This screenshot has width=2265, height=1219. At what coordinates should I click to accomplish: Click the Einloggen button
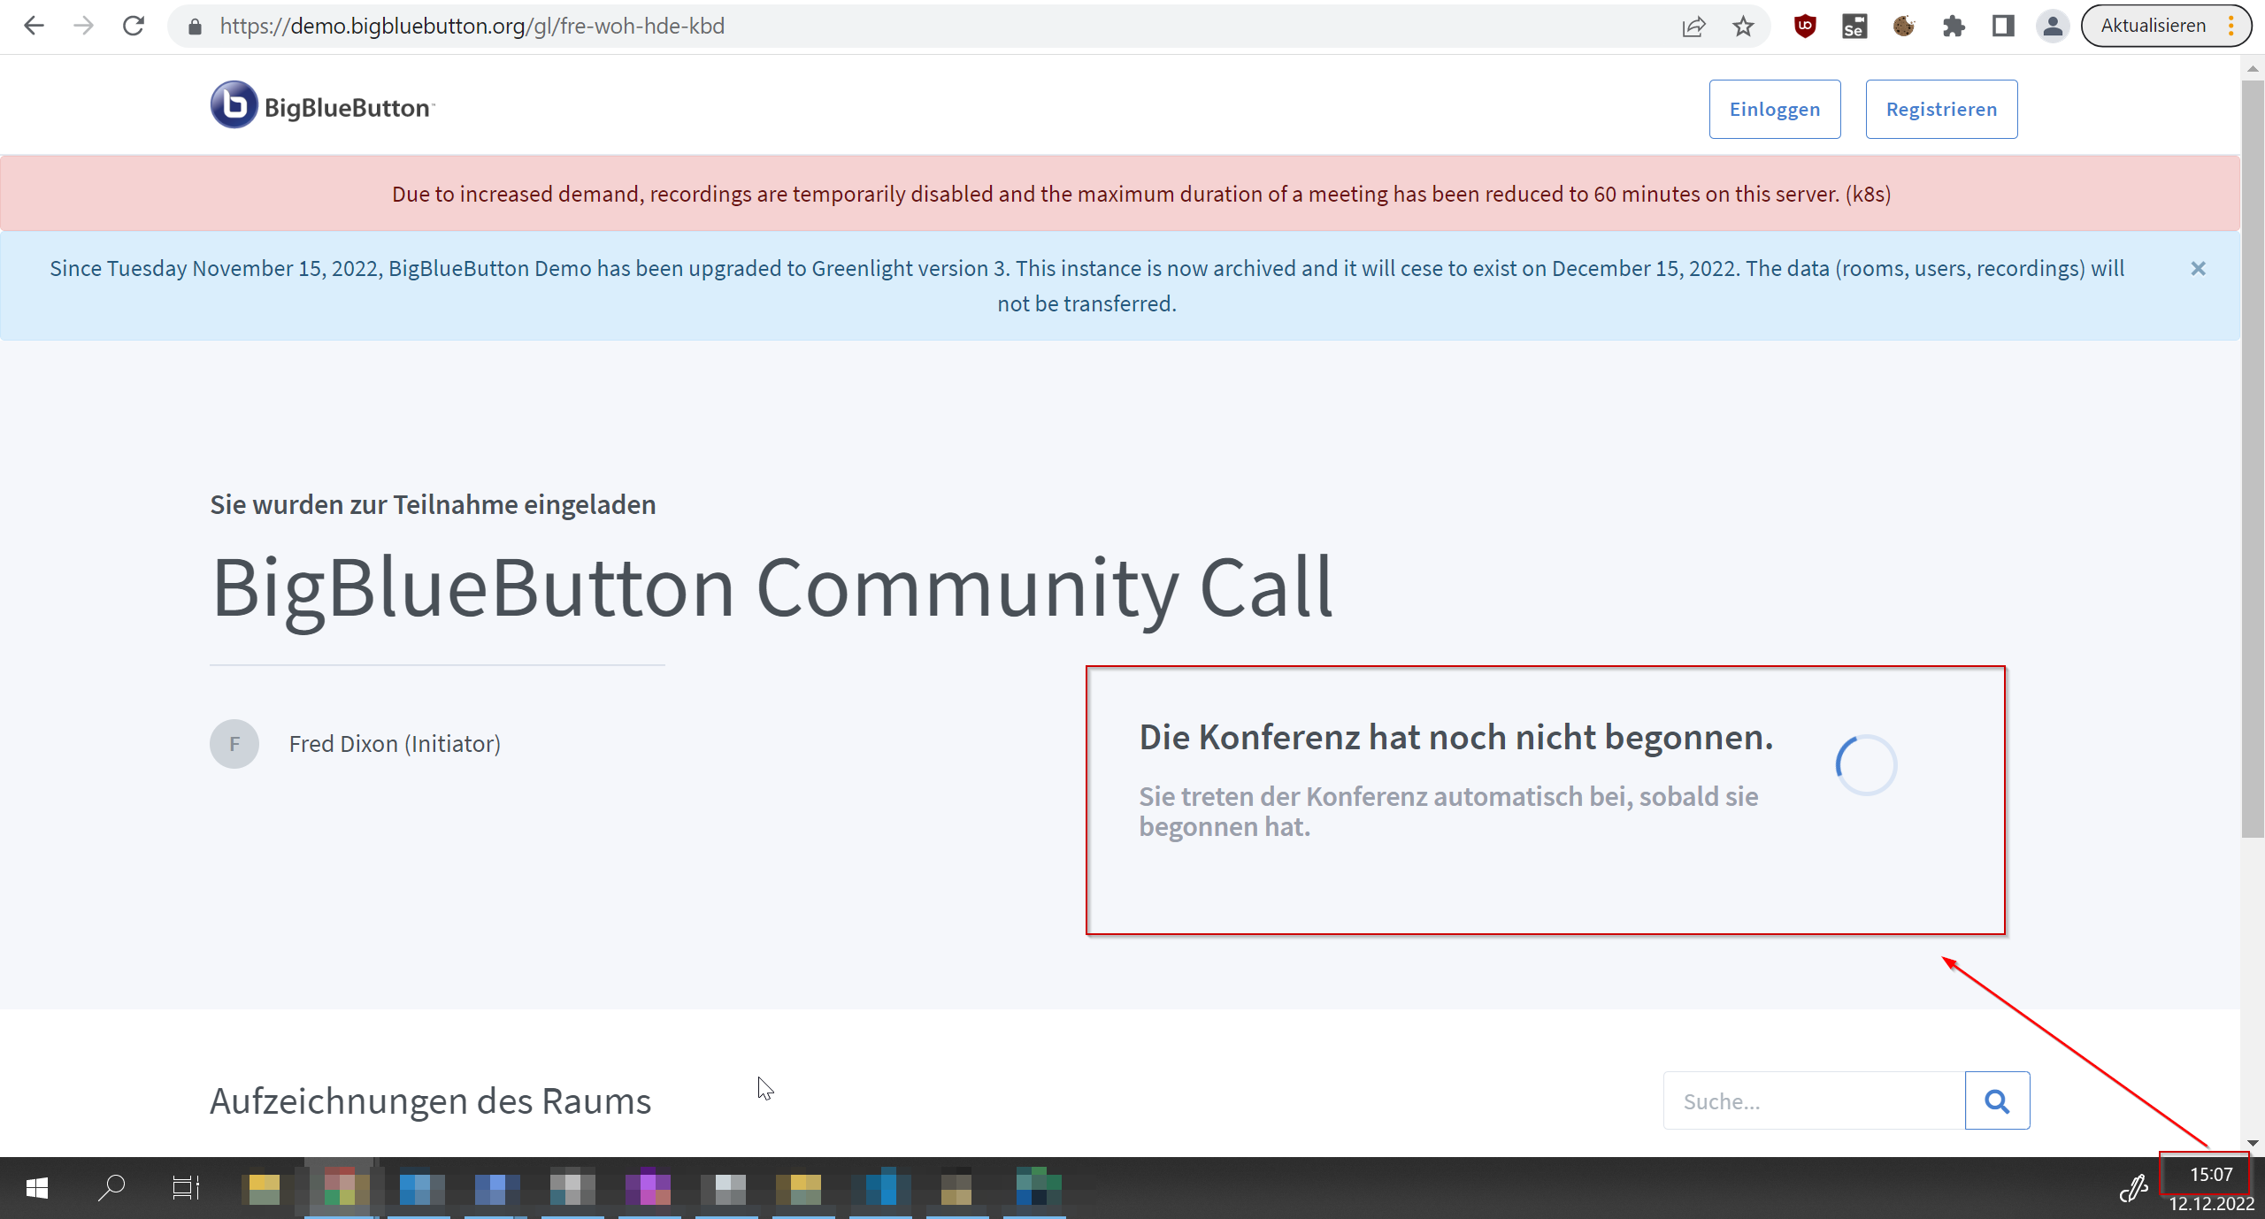pyautogui.click(x=1775, y=109)
